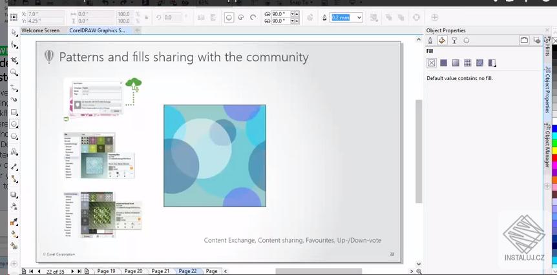Viewport: 557px width, 275px height.
Task: Click the X position field showing 7.0
Action: [45, 14]
